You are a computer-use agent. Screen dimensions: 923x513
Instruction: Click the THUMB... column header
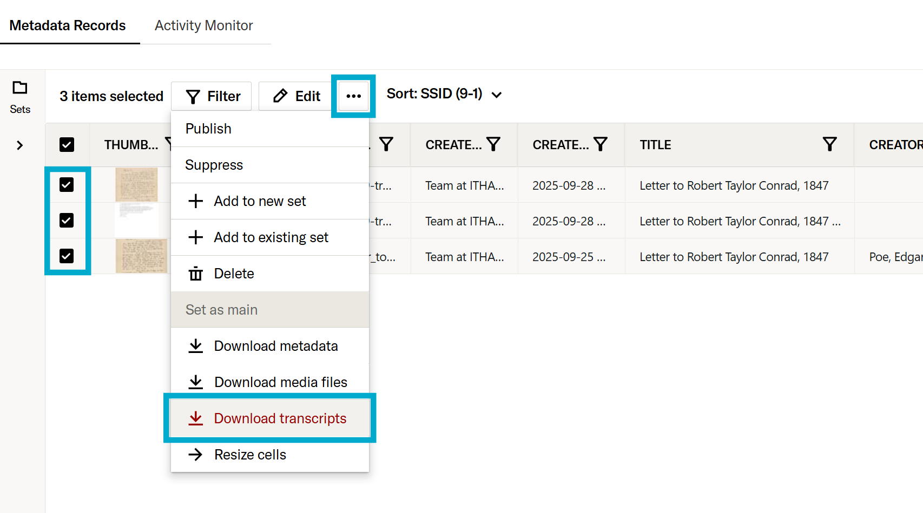131,145
